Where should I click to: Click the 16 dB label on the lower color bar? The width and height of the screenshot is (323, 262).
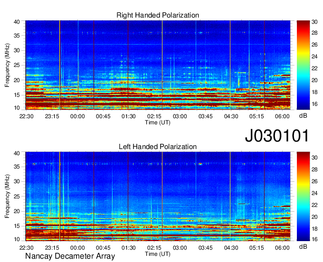[314, 239]
